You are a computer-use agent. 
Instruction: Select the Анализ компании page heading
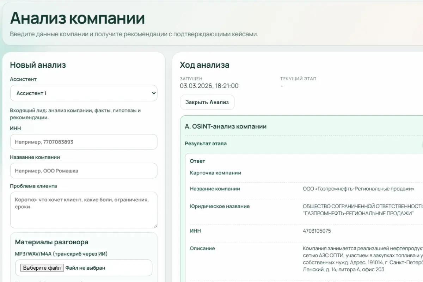[77, 18]
